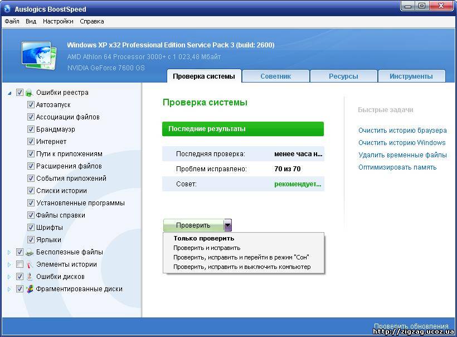Uncheck the Шрифты checkbox

(31, 227)
